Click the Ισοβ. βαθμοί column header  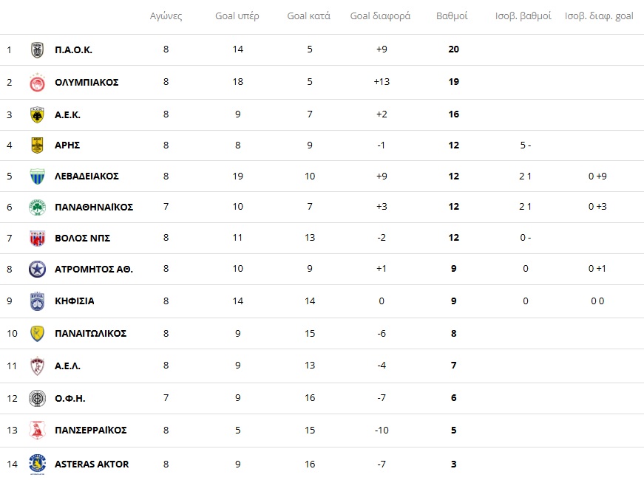pyautogui.click(x=523, y=16)
